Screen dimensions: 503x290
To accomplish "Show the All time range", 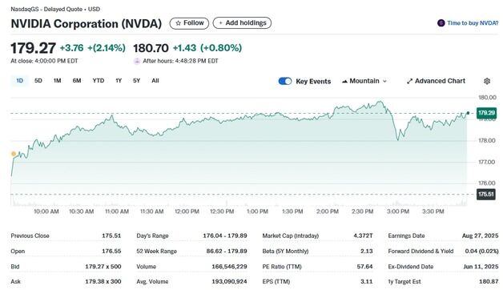I will (x=155, y=81).
